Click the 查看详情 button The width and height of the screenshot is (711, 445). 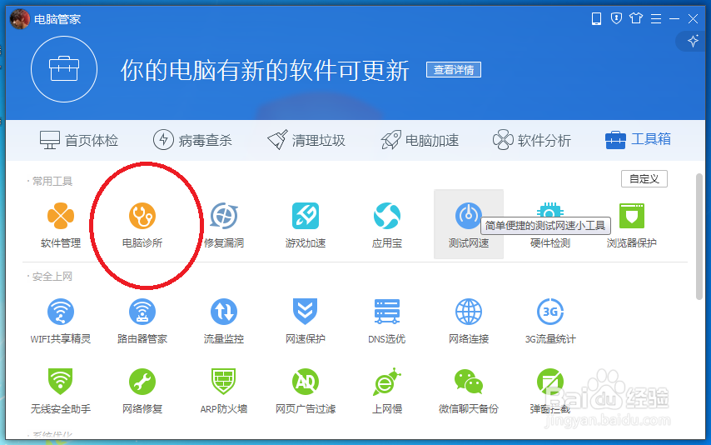454,70
